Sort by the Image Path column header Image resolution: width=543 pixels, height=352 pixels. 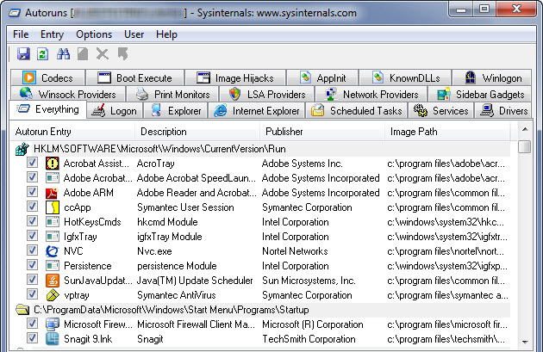(x=447, y=132)
